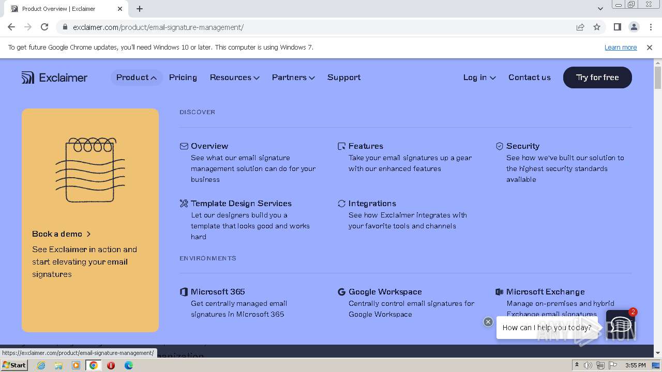662x372 pixels.
Task: Open the Security link
Action: (523, 146)
